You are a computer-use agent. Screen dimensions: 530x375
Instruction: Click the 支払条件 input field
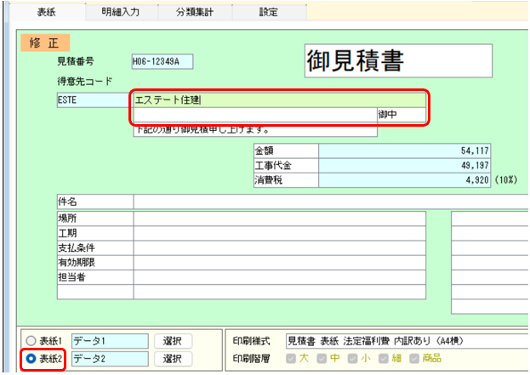[280, 248]
